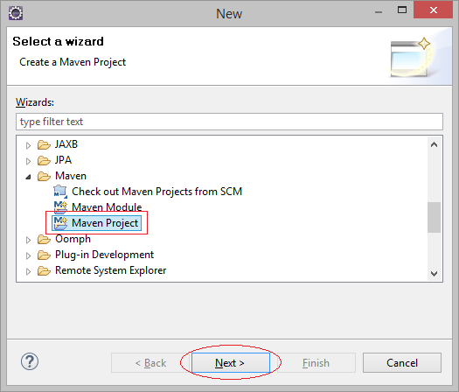Click the Maven folder icon

tap(44, 176)
